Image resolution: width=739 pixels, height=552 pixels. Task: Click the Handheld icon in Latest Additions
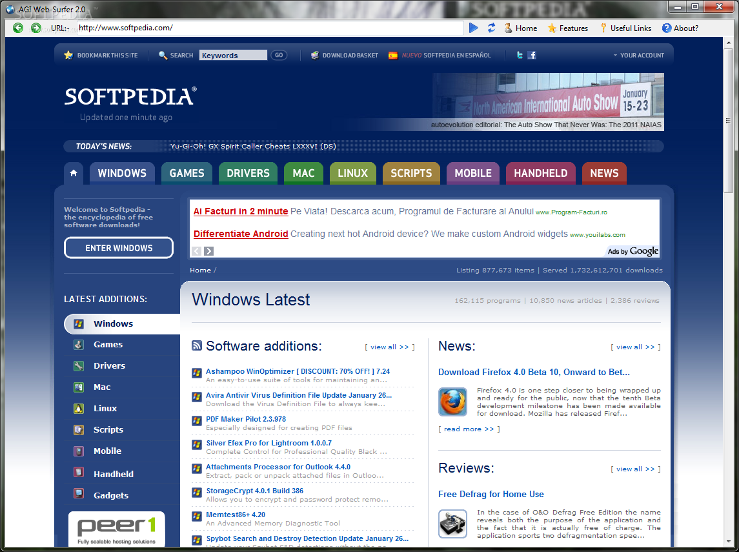pyautogui.click(x=79, y=473)
